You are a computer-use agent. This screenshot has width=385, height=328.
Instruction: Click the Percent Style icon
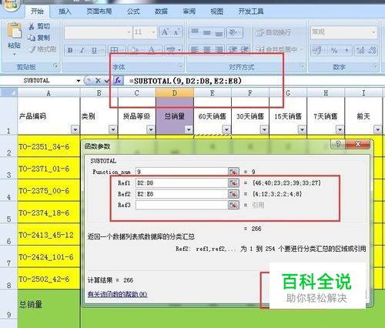(x=334, y=50)
